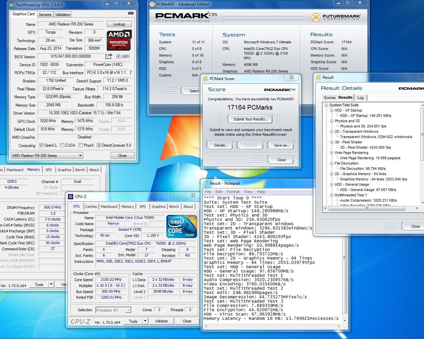Click the GPU-Z screenshot camera icon
This screenshot has width=424, height=339.
[131, 13]
